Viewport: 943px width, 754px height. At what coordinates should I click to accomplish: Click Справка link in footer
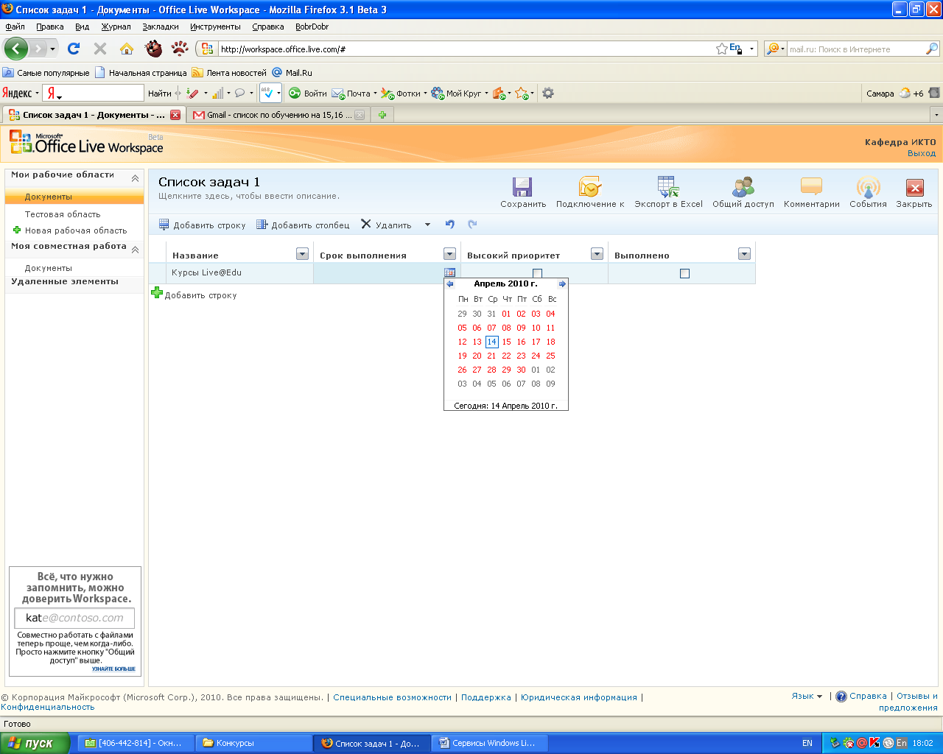click(868, 696)
